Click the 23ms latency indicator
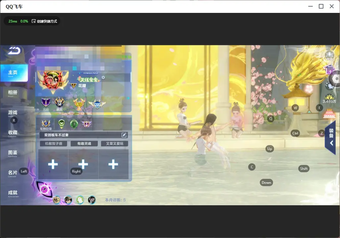The width and height of the screenshot is (340, 238). [13, 21]
